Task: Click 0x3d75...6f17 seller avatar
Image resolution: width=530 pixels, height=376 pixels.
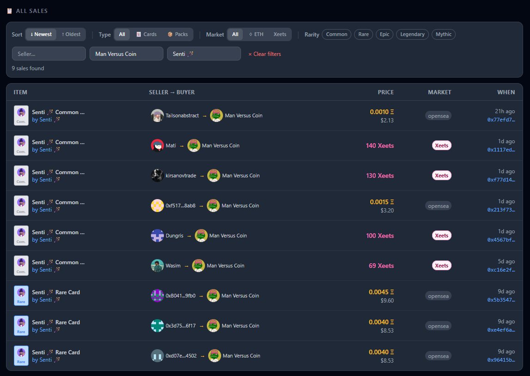Action: coord(157,326)
